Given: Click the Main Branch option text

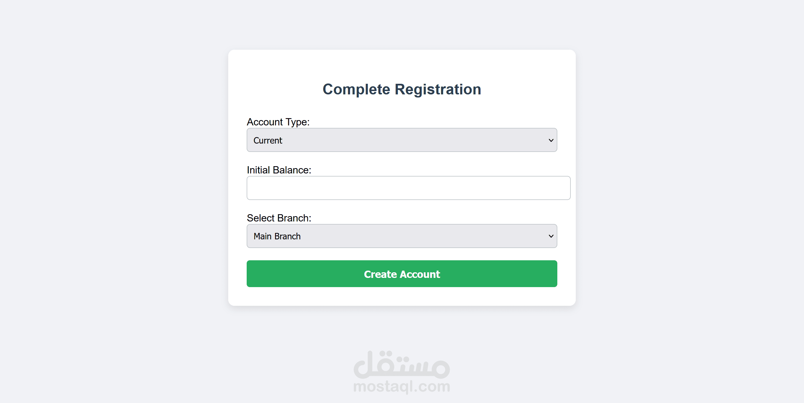Looking at the screenshot, I should pos(277,237).
